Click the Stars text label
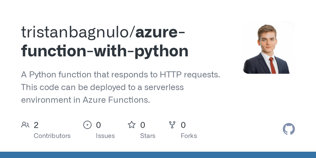316x158 pixels. coord(148,136)
